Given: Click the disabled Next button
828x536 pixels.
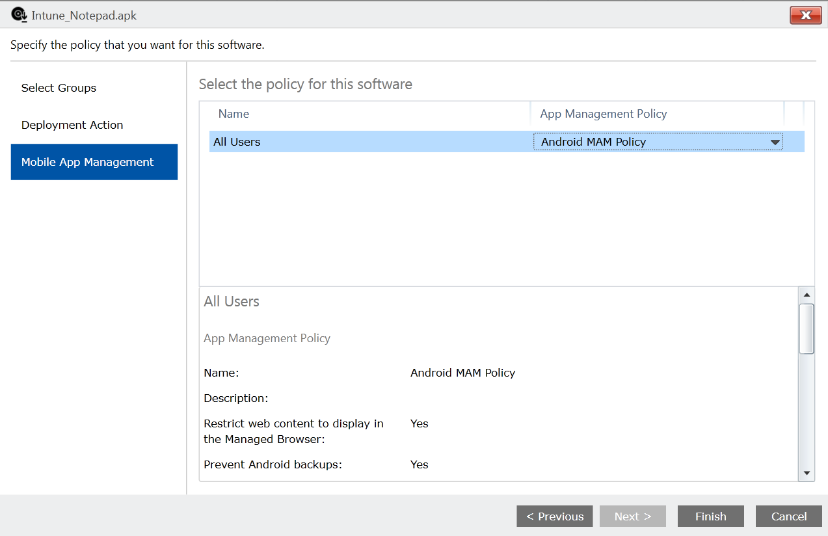Looking at the screenshot, I should (633, 516).
